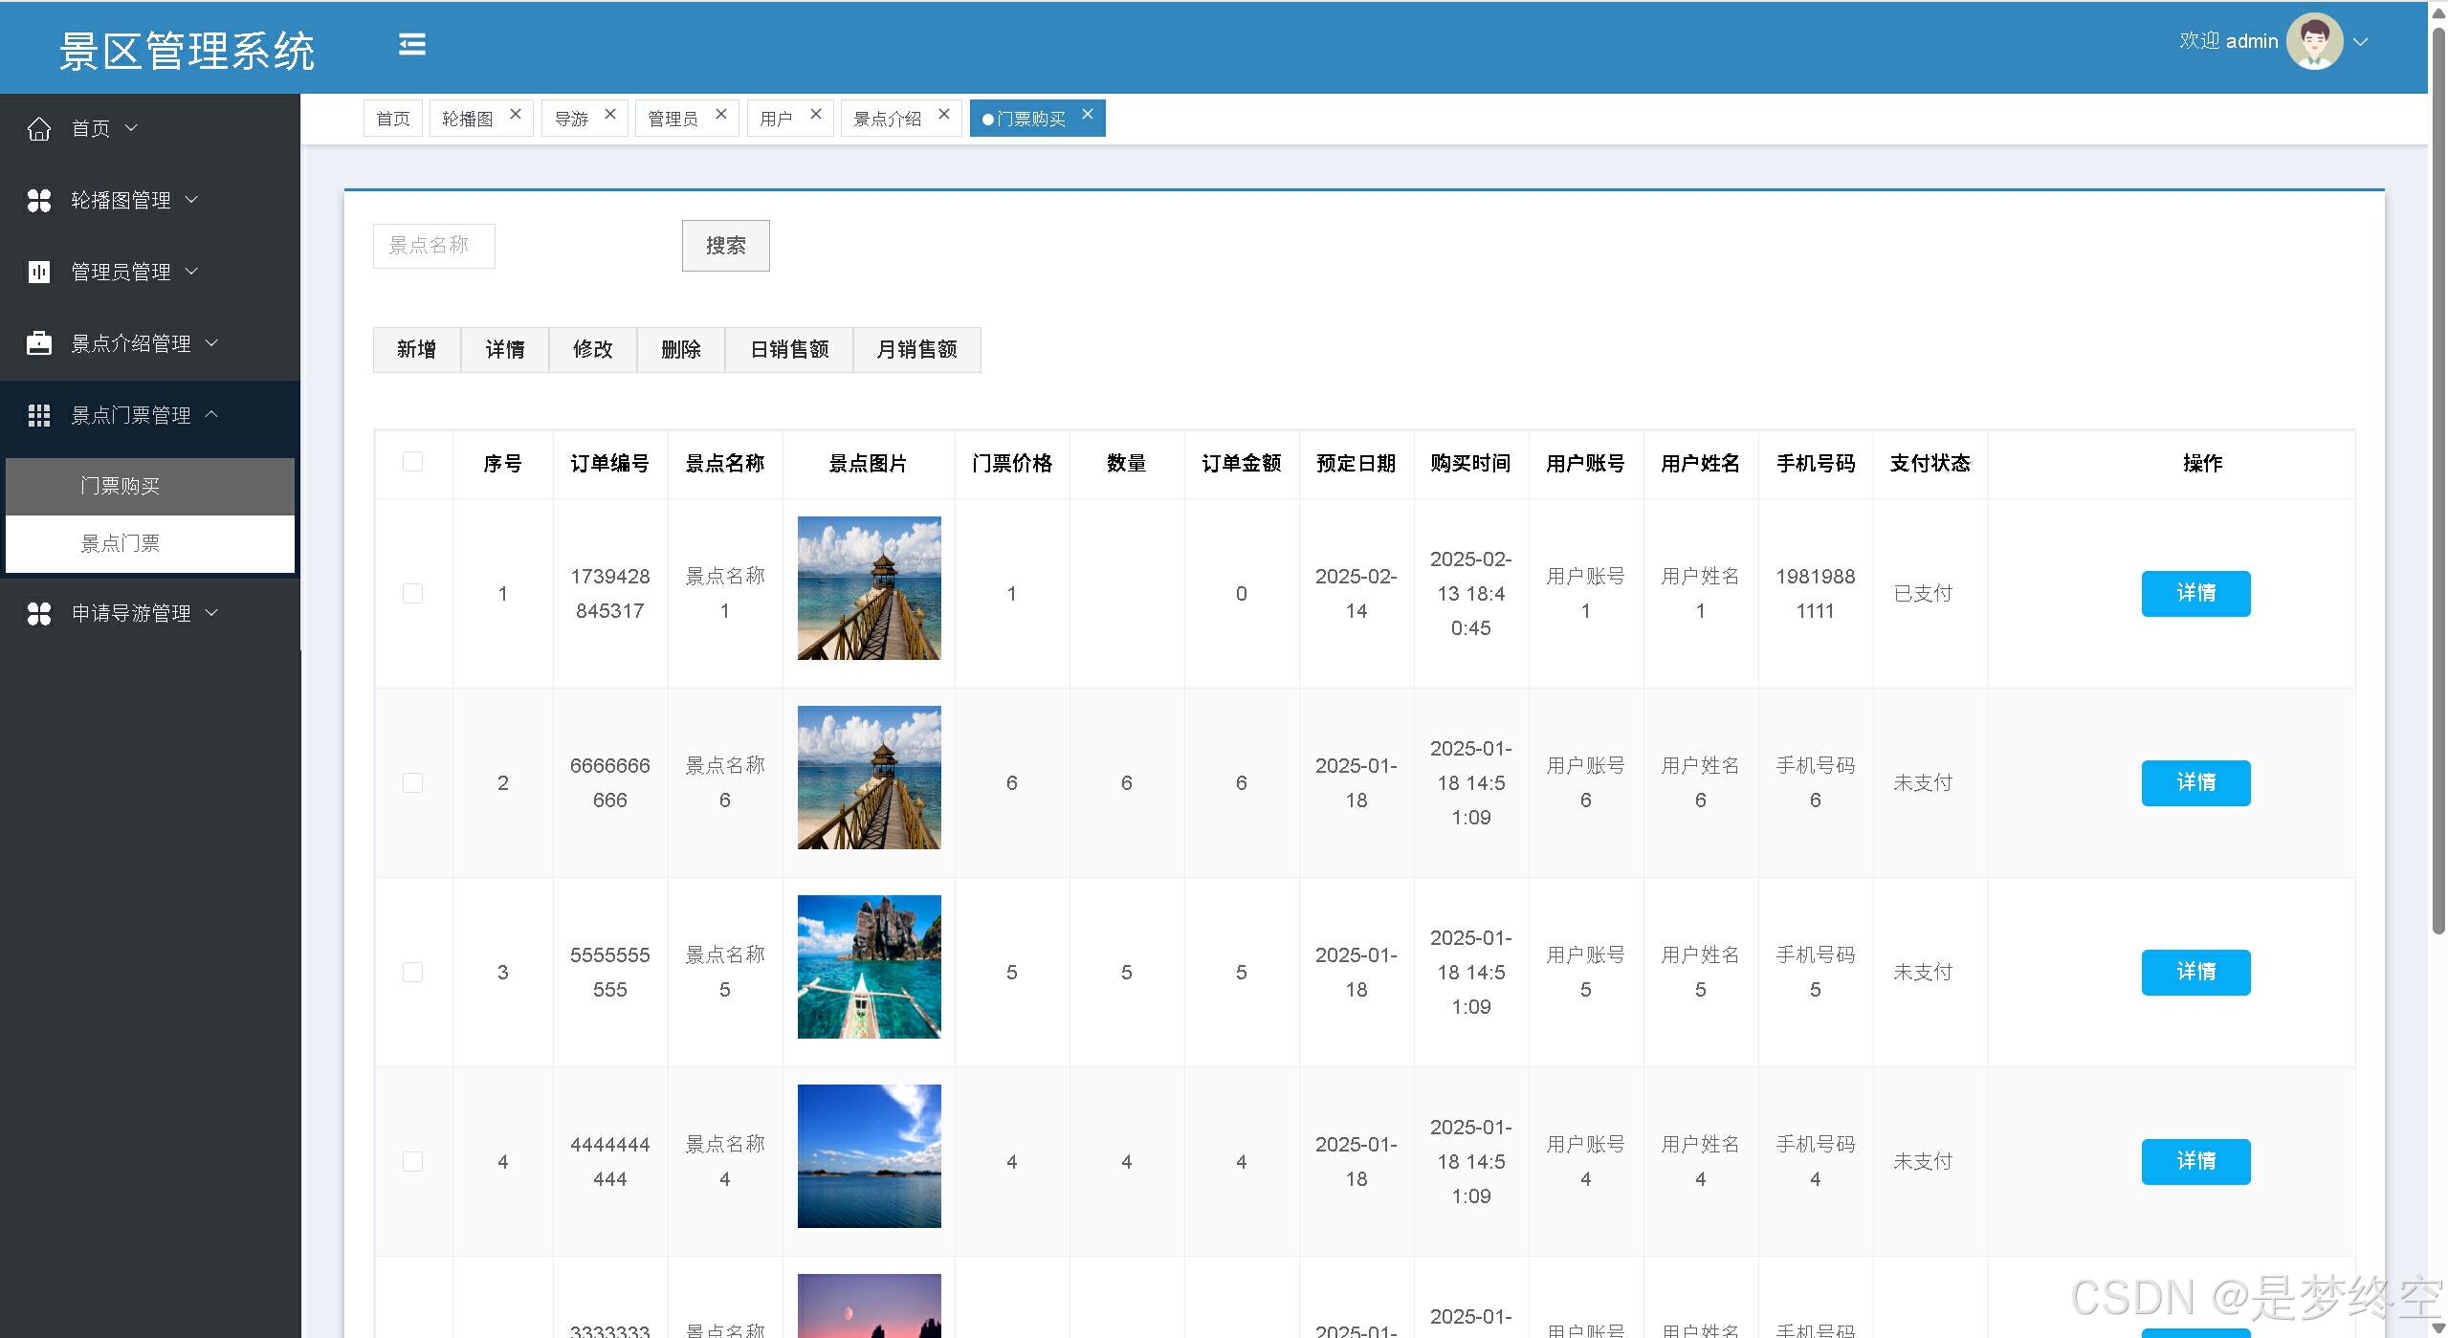Expand the 轮播图管理 chevron
2448x1338 pixels.
coord(191,199)
